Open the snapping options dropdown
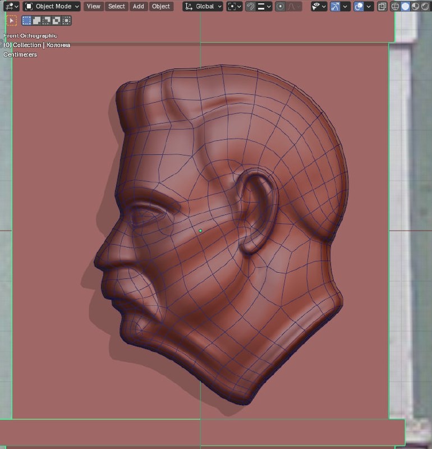This screenshot has width=432, height=449. coord(264,6)
